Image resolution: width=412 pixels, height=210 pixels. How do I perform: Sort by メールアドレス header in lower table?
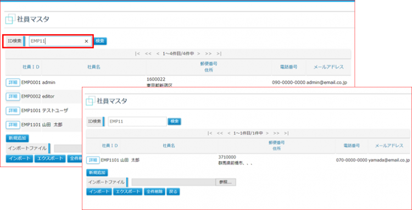tap(389, 146)
